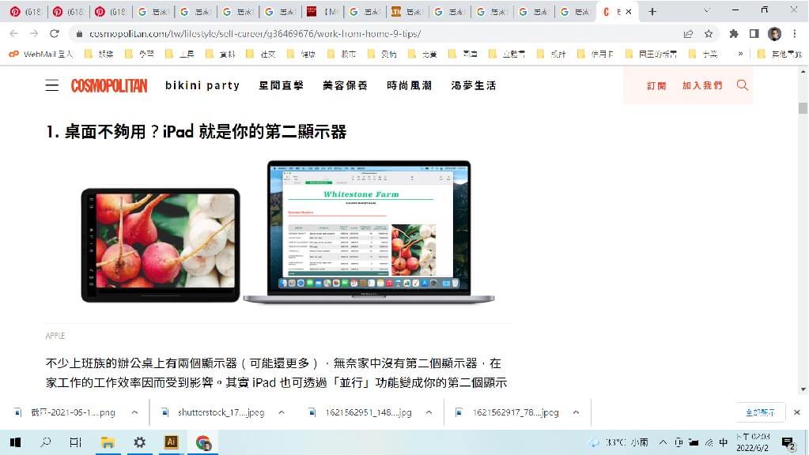Go back to the previous page
The height and width of the screenshot is (455, 809).
(13, 34)
